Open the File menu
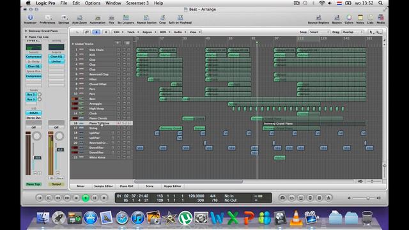 coord(64,3)
